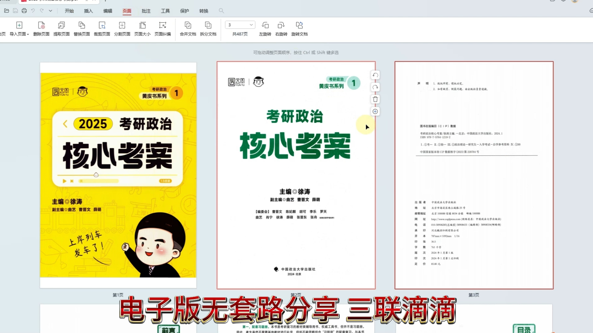This screenshot has width=593, height=333.
Task: Click the Redo arrow icon
Action: 42,11
